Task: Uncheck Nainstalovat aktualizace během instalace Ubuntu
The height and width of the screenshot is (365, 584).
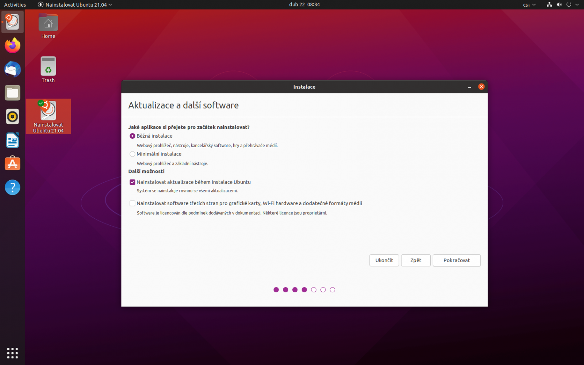Action: [x=132, y=182]
